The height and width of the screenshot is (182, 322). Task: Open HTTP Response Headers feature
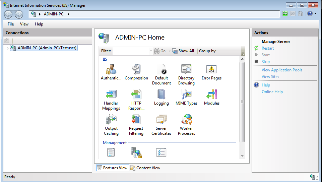coord(136,100)
